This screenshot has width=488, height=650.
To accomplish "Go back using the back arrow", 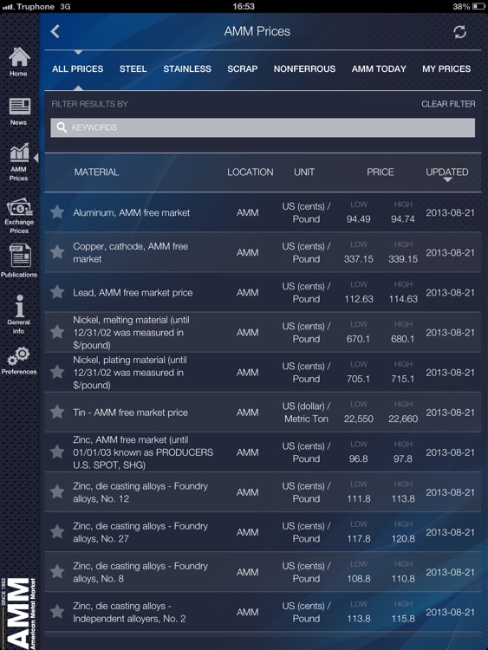I will (55, 31).
